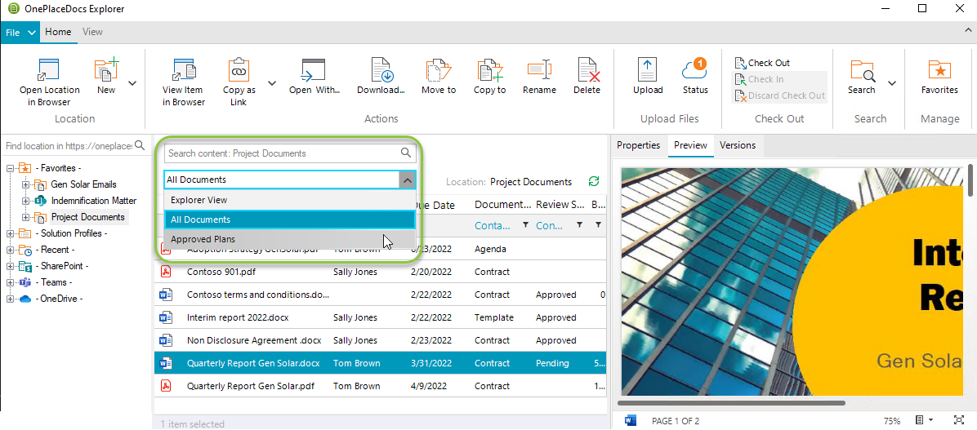Click View Item in Browser
Screen dimensions: 977x430
tap(184, 82)
